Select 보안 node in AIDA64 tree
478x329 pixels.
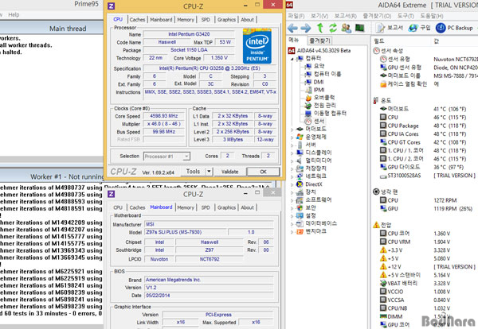(x=307, y=207)
